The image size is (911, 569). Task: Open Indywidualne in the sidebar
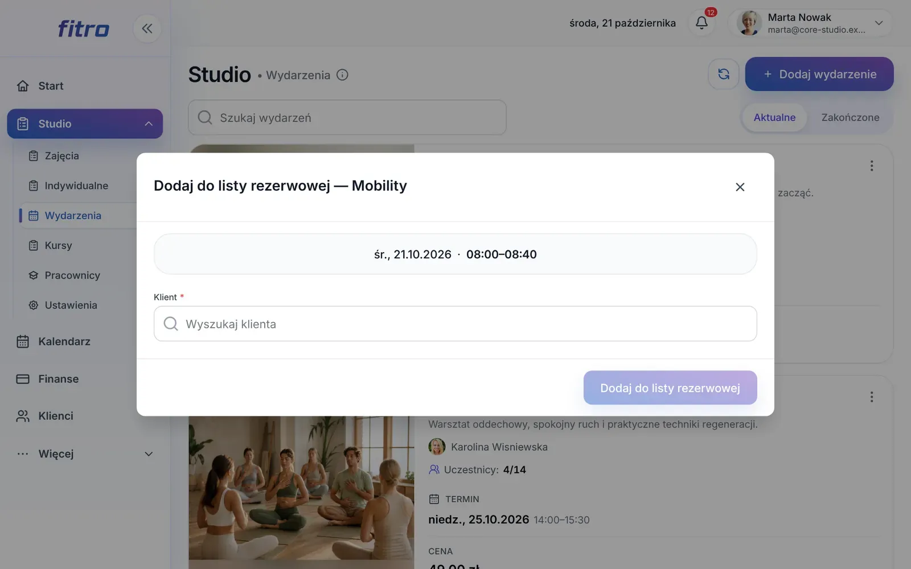click(x=76, y=185)
